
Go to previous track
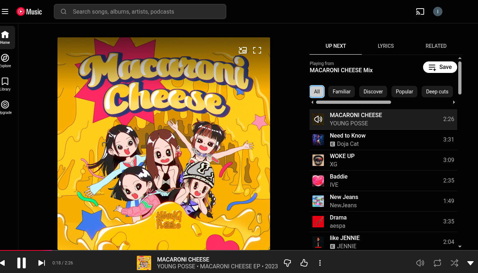pos(3,263)
